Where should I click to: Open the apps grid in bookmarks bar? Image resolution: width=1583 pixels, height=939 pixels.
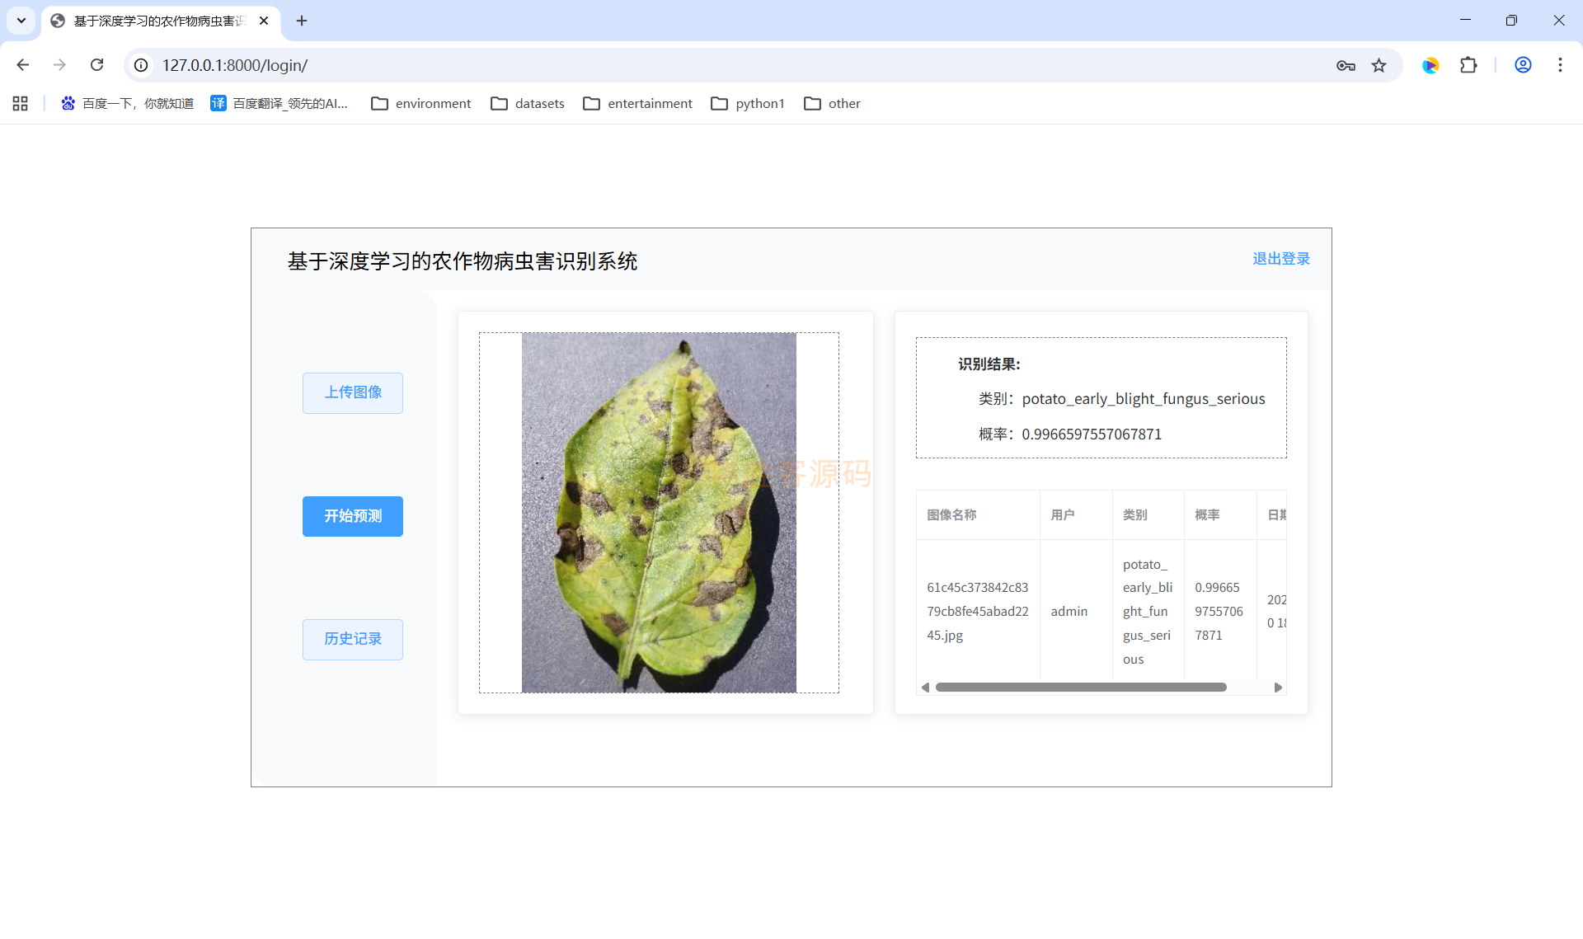(x=21, y=103)
